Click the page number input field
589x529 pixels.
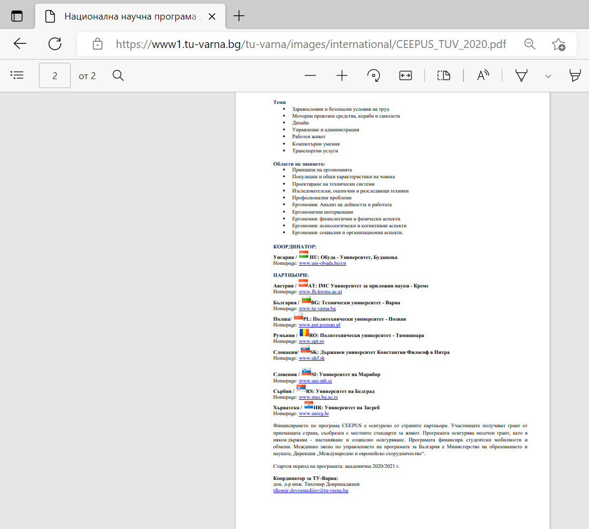55,75
